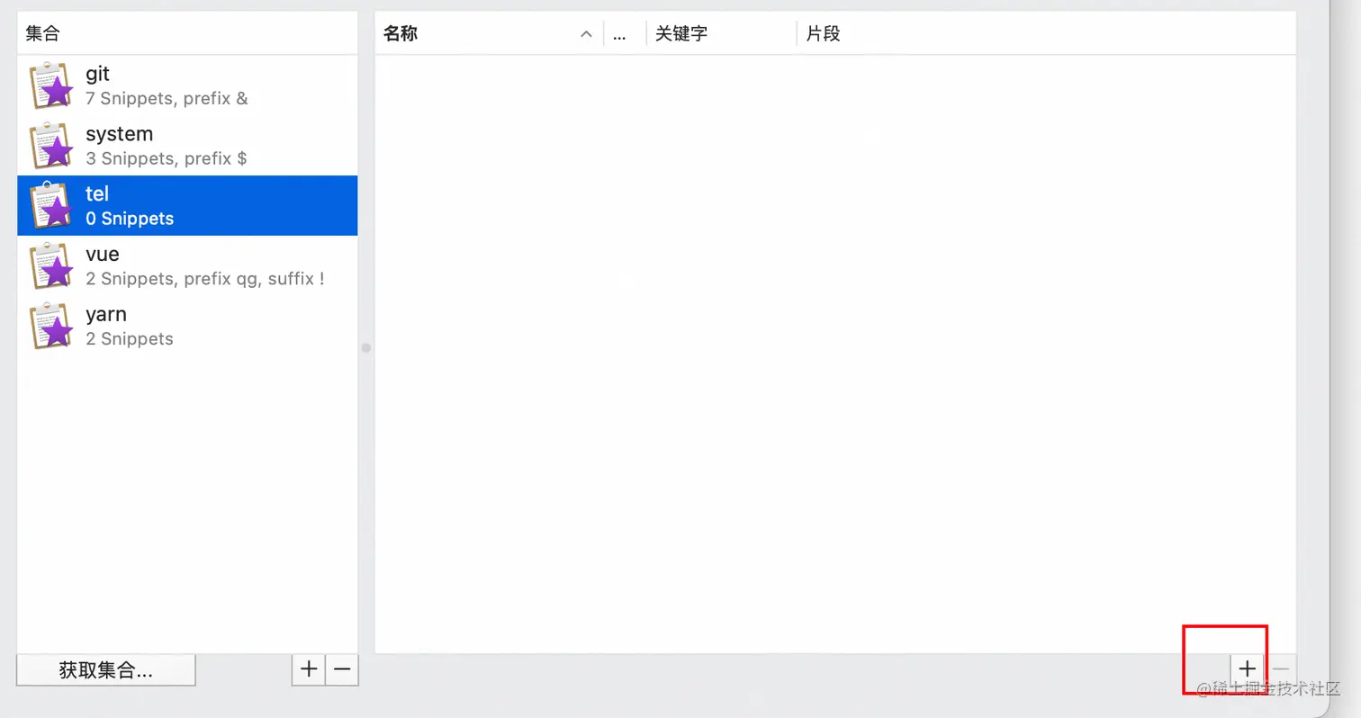
Task: Click '0 Snippets' subtitle under tel
Action: [130, 219]
